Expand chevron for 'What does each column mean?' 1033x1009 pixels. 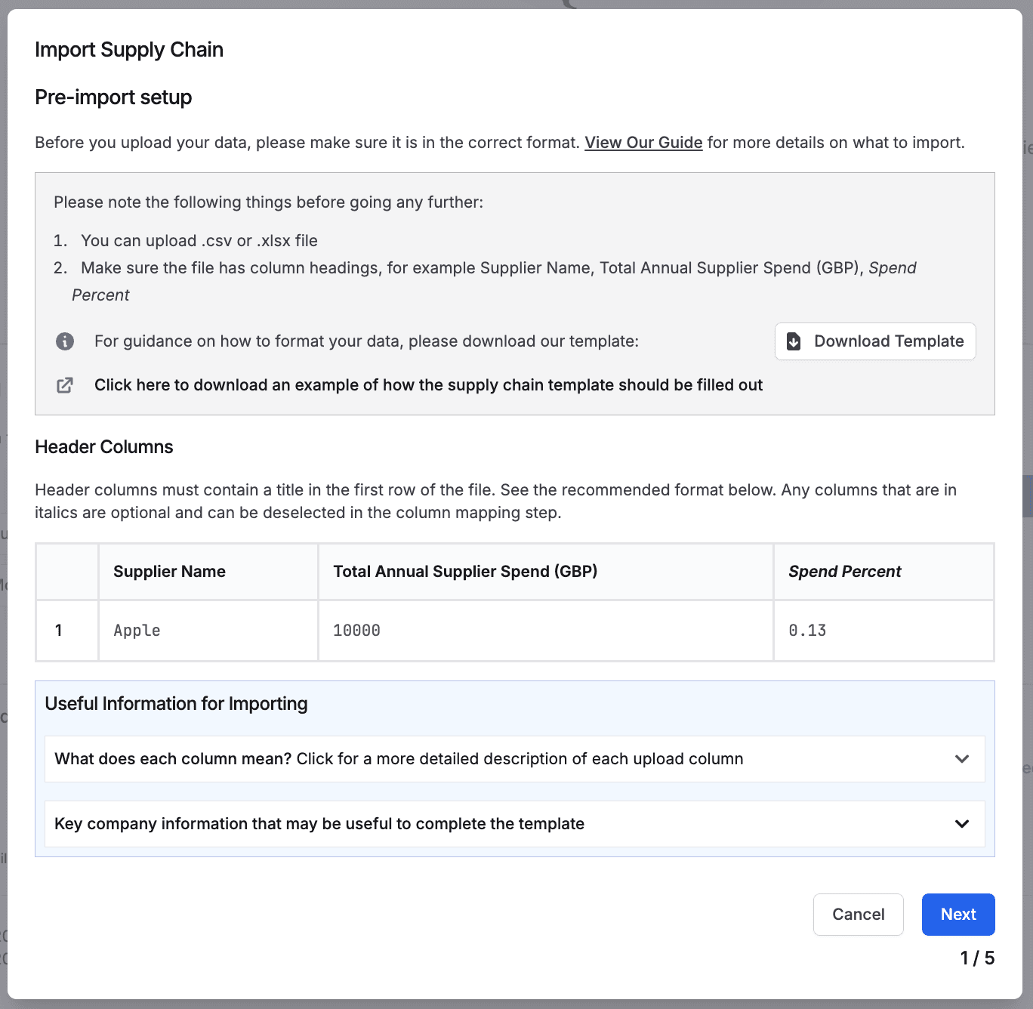pos(961,759)
